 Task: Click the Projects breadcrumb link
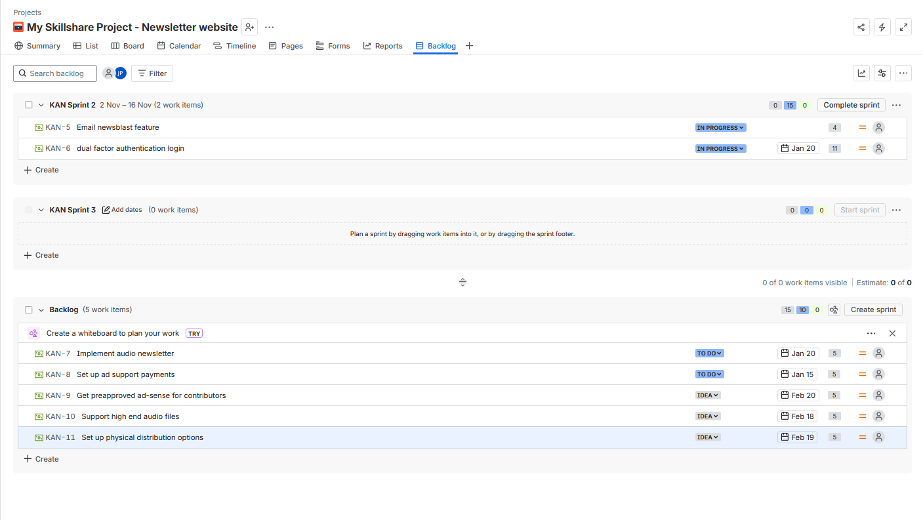tap(28, 12)
